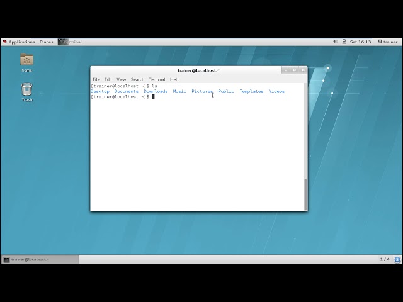Open the terminal File menu

pos(96,79)
